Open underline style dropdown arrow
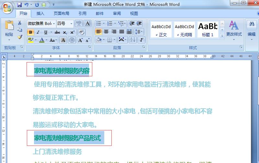This screenshot has height=163, width=259. click(51, 32)
